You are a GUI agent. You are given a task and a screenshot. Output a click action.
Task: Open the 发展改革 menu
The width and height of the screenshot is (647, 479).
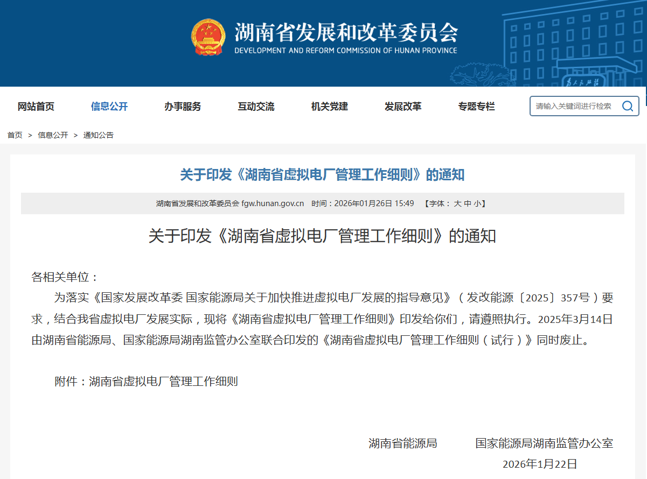403,107
